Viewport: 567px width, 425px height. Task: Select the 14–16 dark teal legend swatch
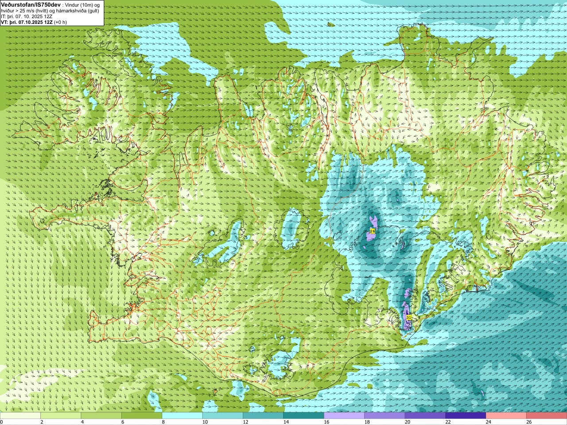coord(304,415)
